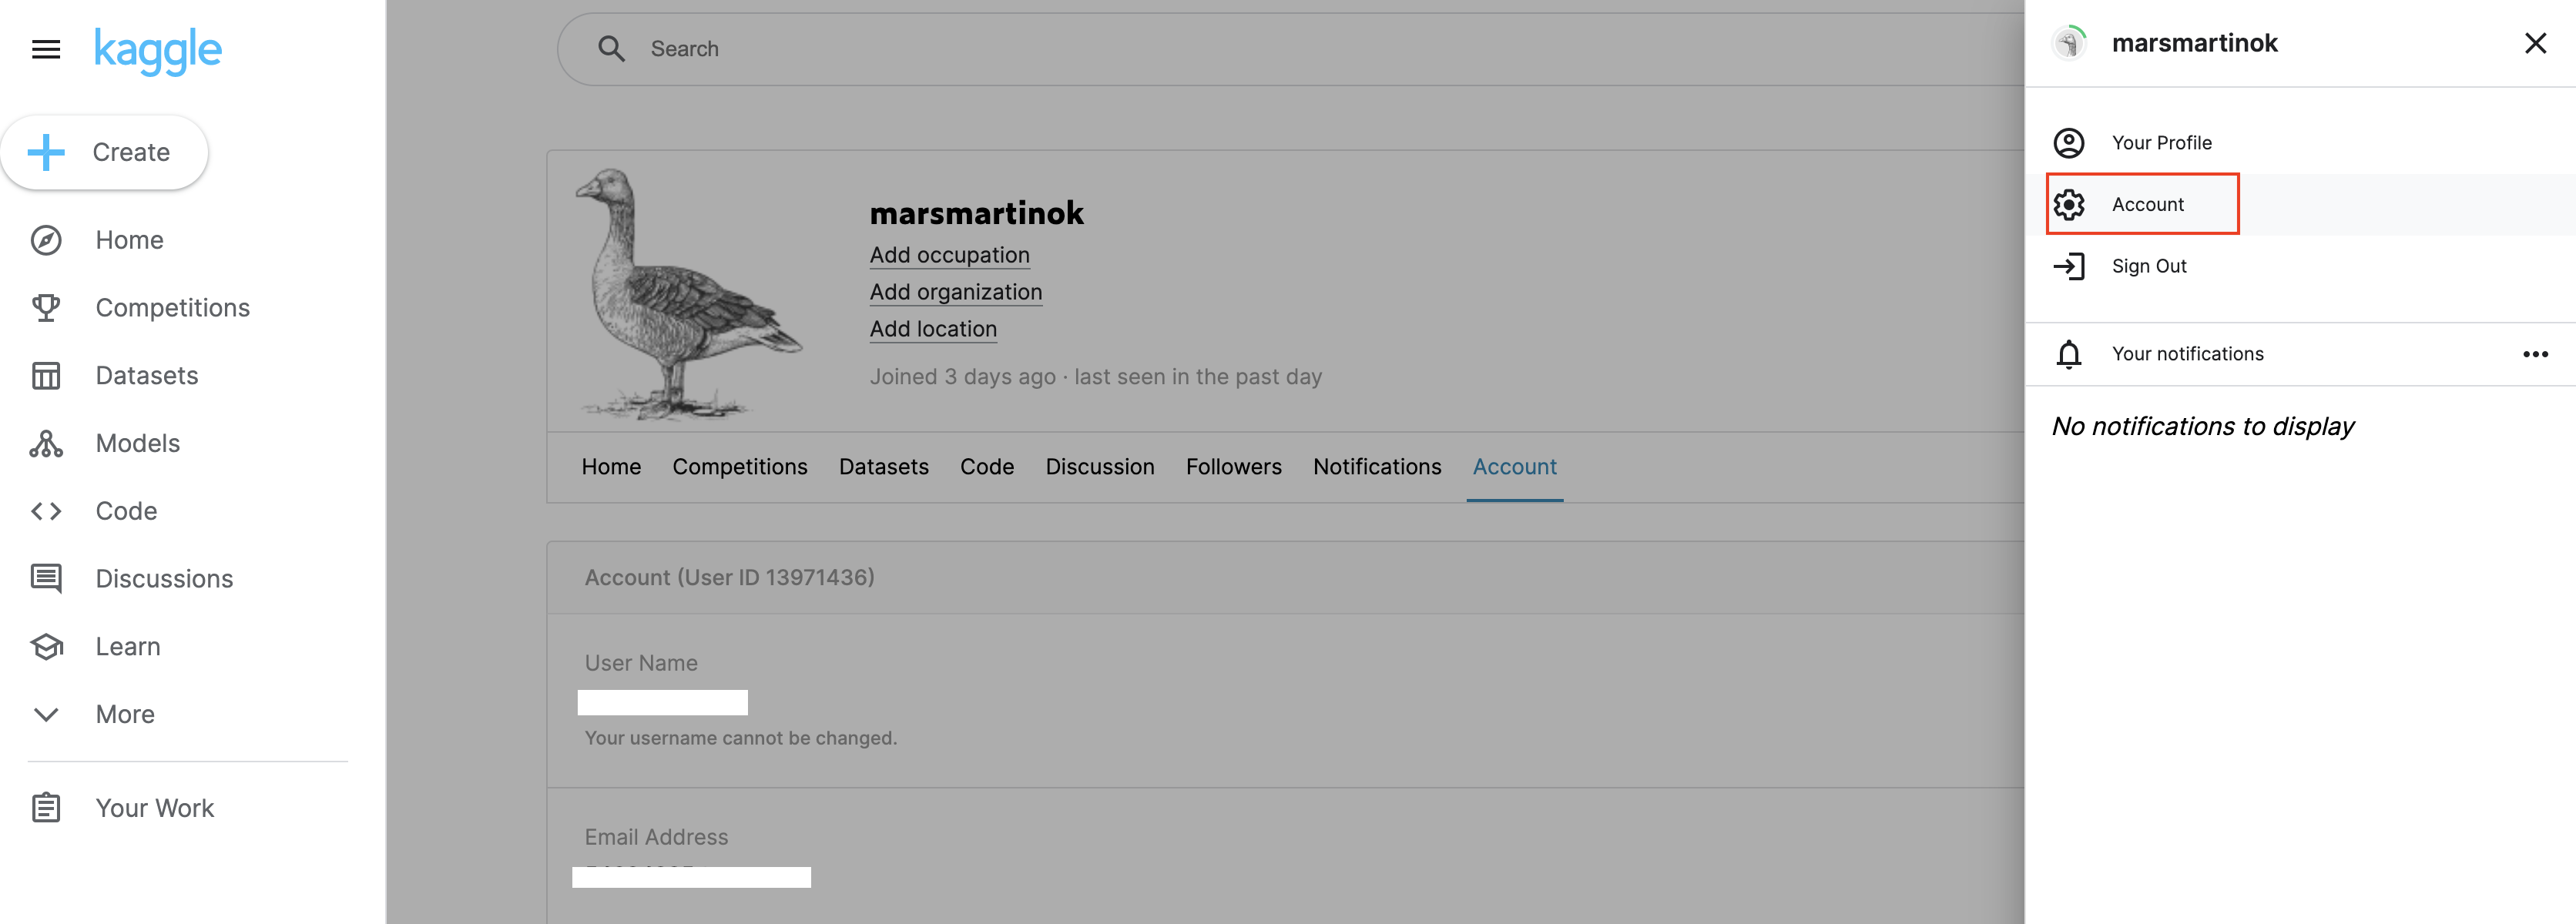Switch to the Notifications tab

click(1376, 467)
